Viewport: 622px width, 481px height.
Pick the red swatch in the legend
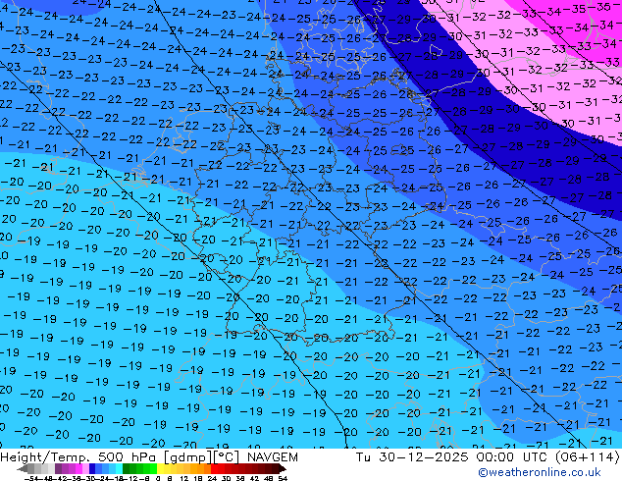223,469
